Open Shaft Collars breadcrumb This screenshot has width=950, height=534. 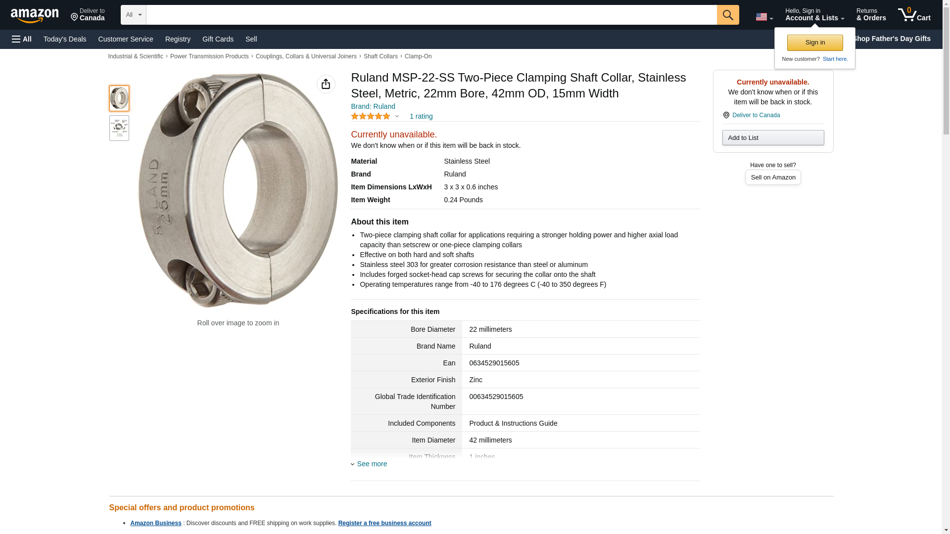point(380,56)
